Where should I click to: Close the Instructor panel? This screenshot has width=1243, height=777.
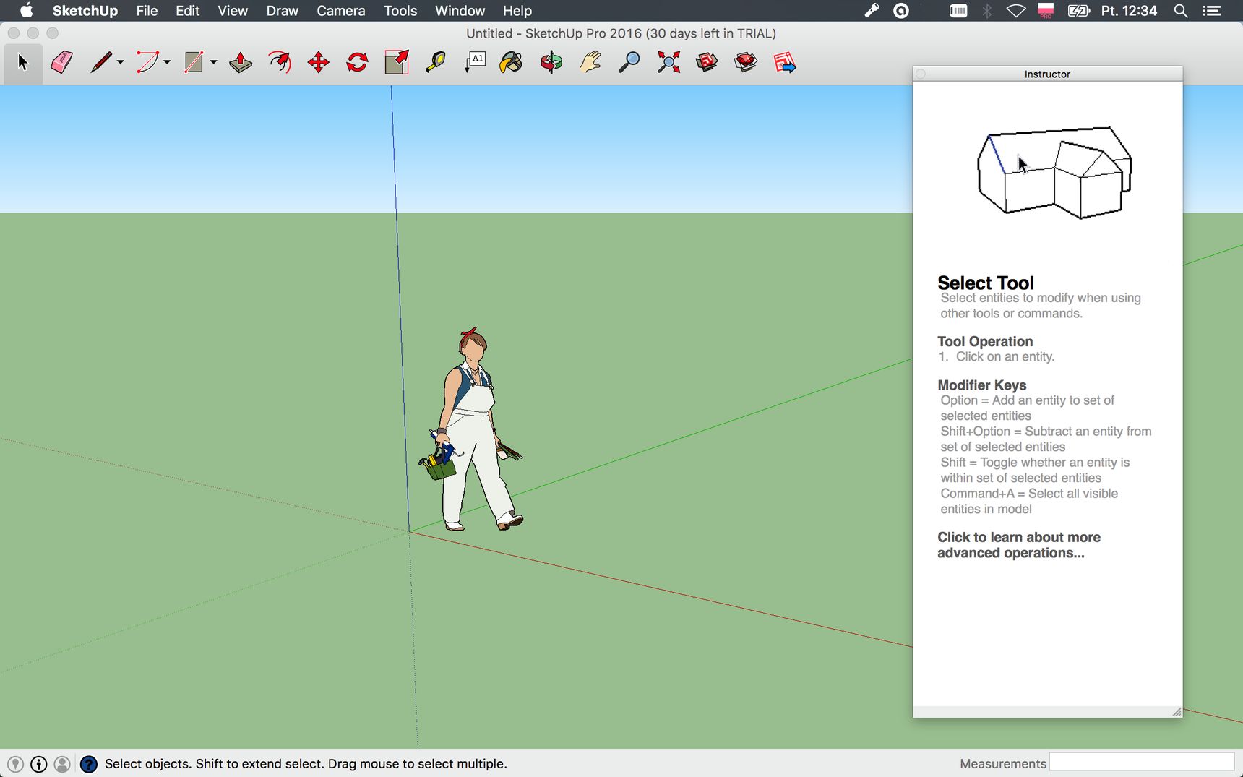click(x=921, y=74)
